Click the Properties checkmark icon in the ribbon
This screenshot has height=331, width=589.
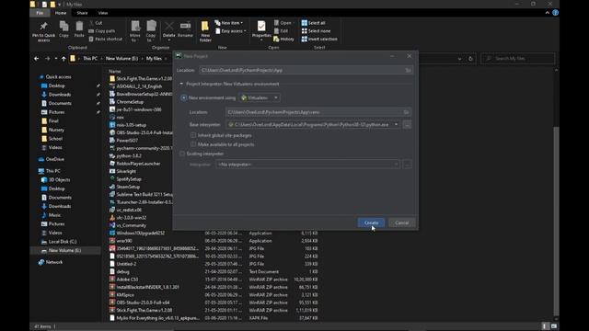[261, 26]
